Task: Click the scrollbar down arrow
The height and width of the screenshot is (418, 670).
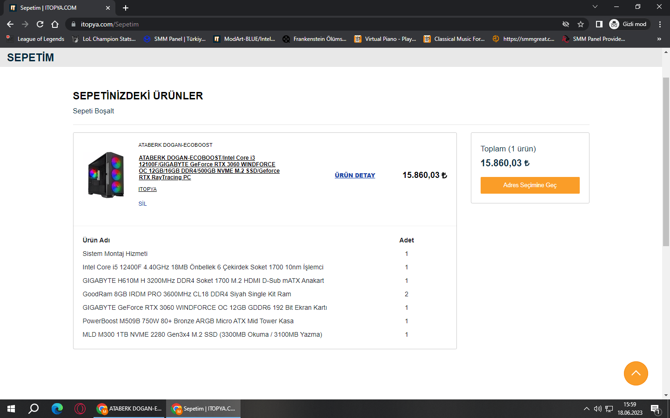Action: 666,396
